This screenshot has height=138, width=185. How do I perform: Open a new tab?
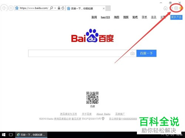pos(108,8)
